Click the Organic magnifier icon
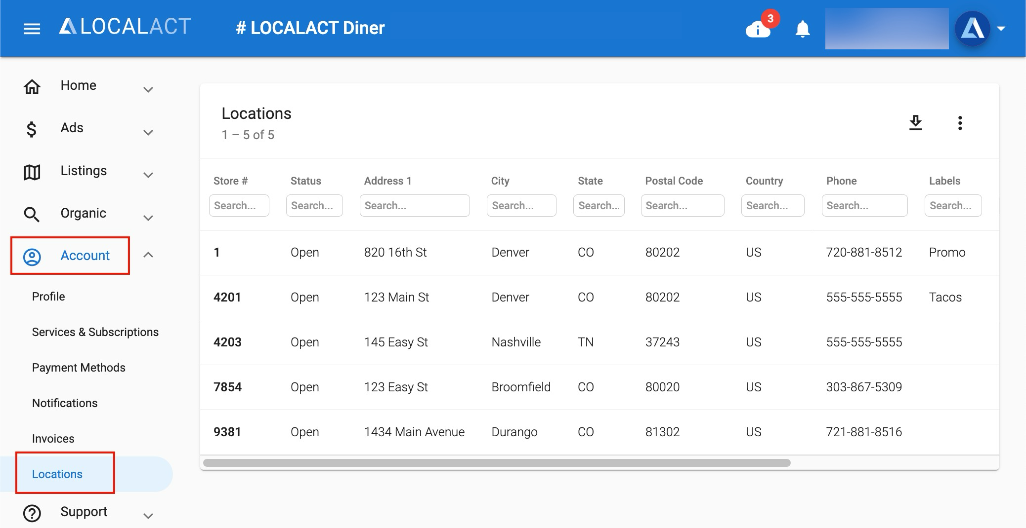 coord(32,215)
